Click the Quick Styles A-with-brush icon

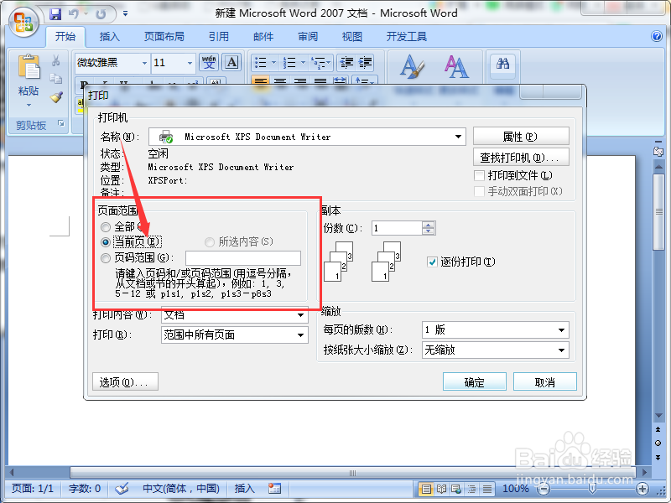point(412,66)
